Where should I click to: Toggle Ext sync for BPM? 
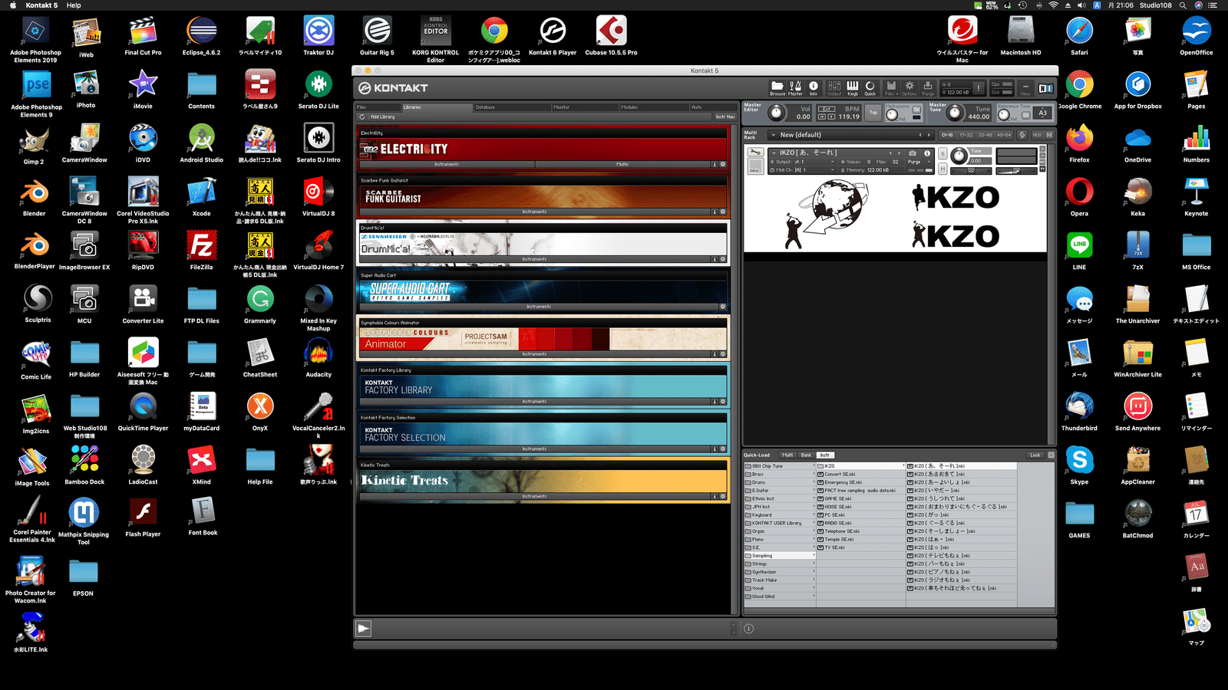(x=827, y=109)
